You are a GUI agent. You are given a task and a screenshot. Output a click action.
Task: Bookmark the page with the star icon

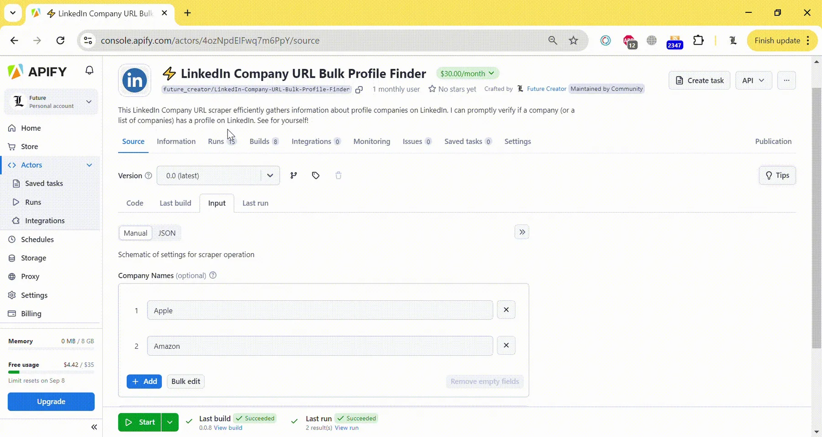click(574, 41)
